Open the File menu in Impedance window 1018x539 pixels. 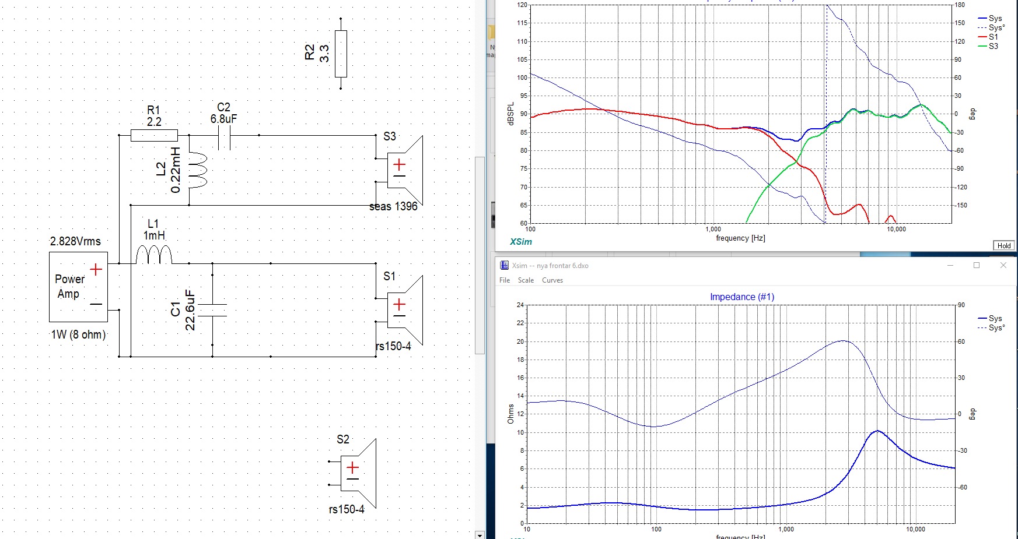(505, 280)
